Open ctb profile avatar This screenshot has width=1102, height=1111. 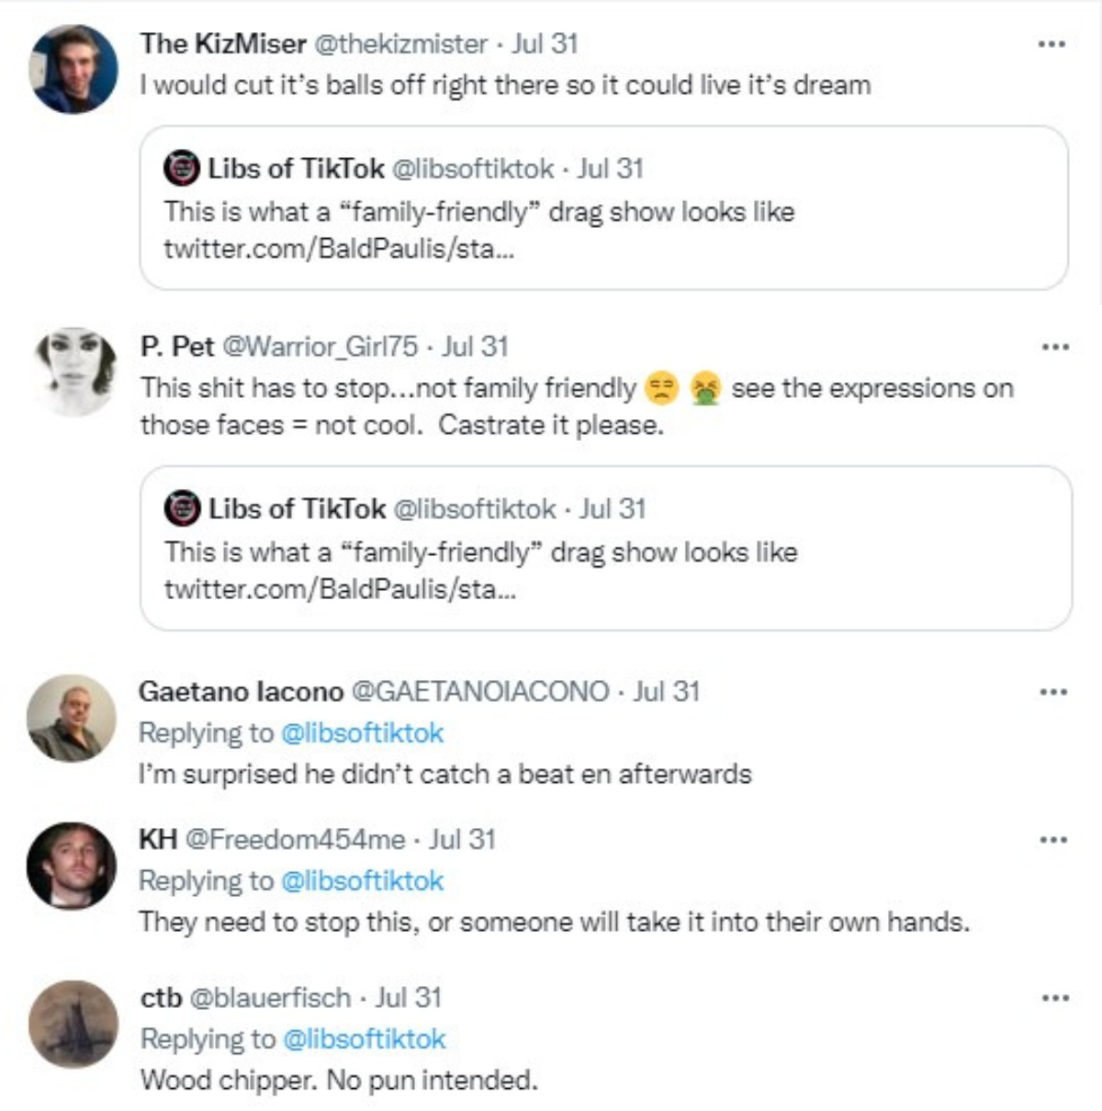tap(73, 1024)
